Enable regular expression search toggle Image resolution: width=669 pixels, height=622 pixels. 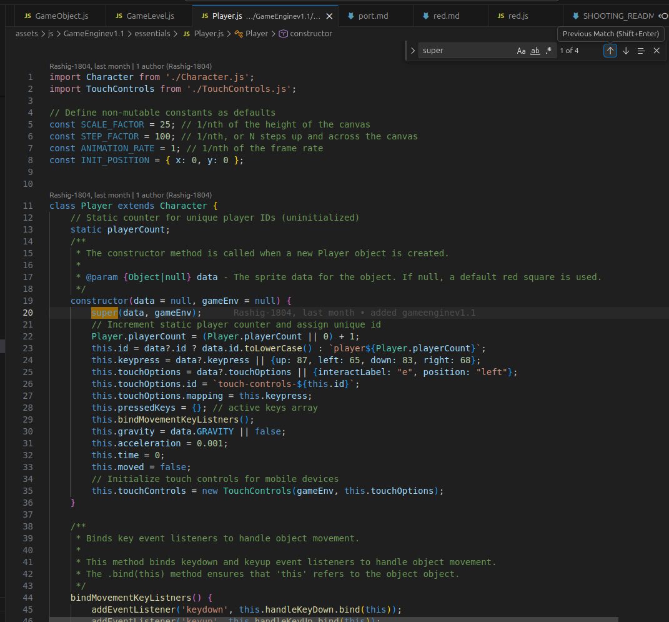(x=548, y=51)
